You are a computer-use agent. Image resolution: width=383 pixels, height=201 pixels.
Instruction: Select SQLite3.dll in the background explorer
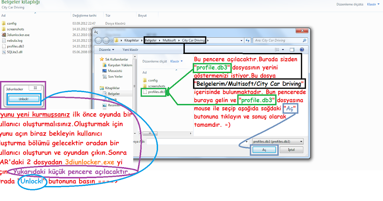point(12,52)
